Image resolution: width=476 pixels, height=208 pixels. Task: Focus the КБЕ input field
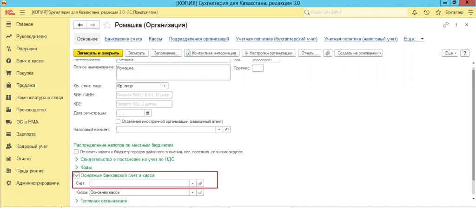click(144, 104)
